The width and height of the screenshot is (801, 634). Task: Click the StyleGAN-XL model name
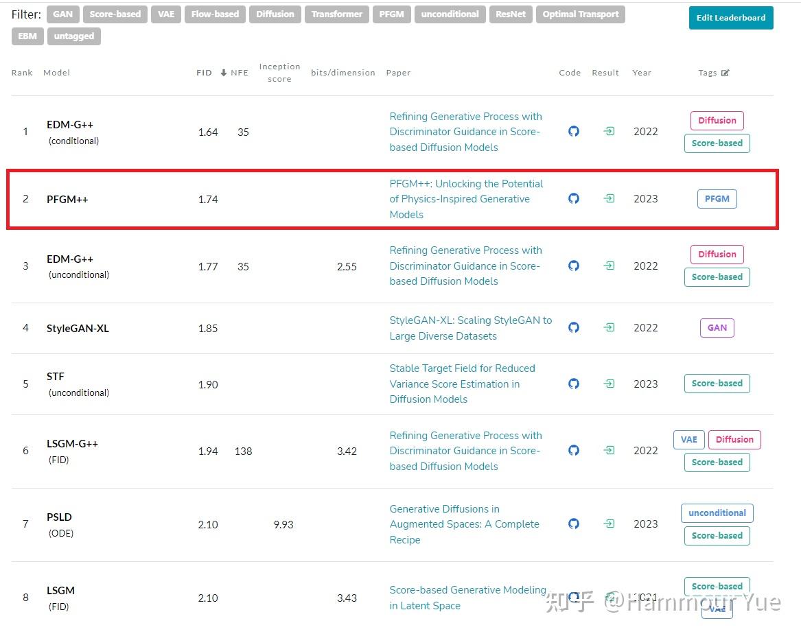click(x=78, y=329)
